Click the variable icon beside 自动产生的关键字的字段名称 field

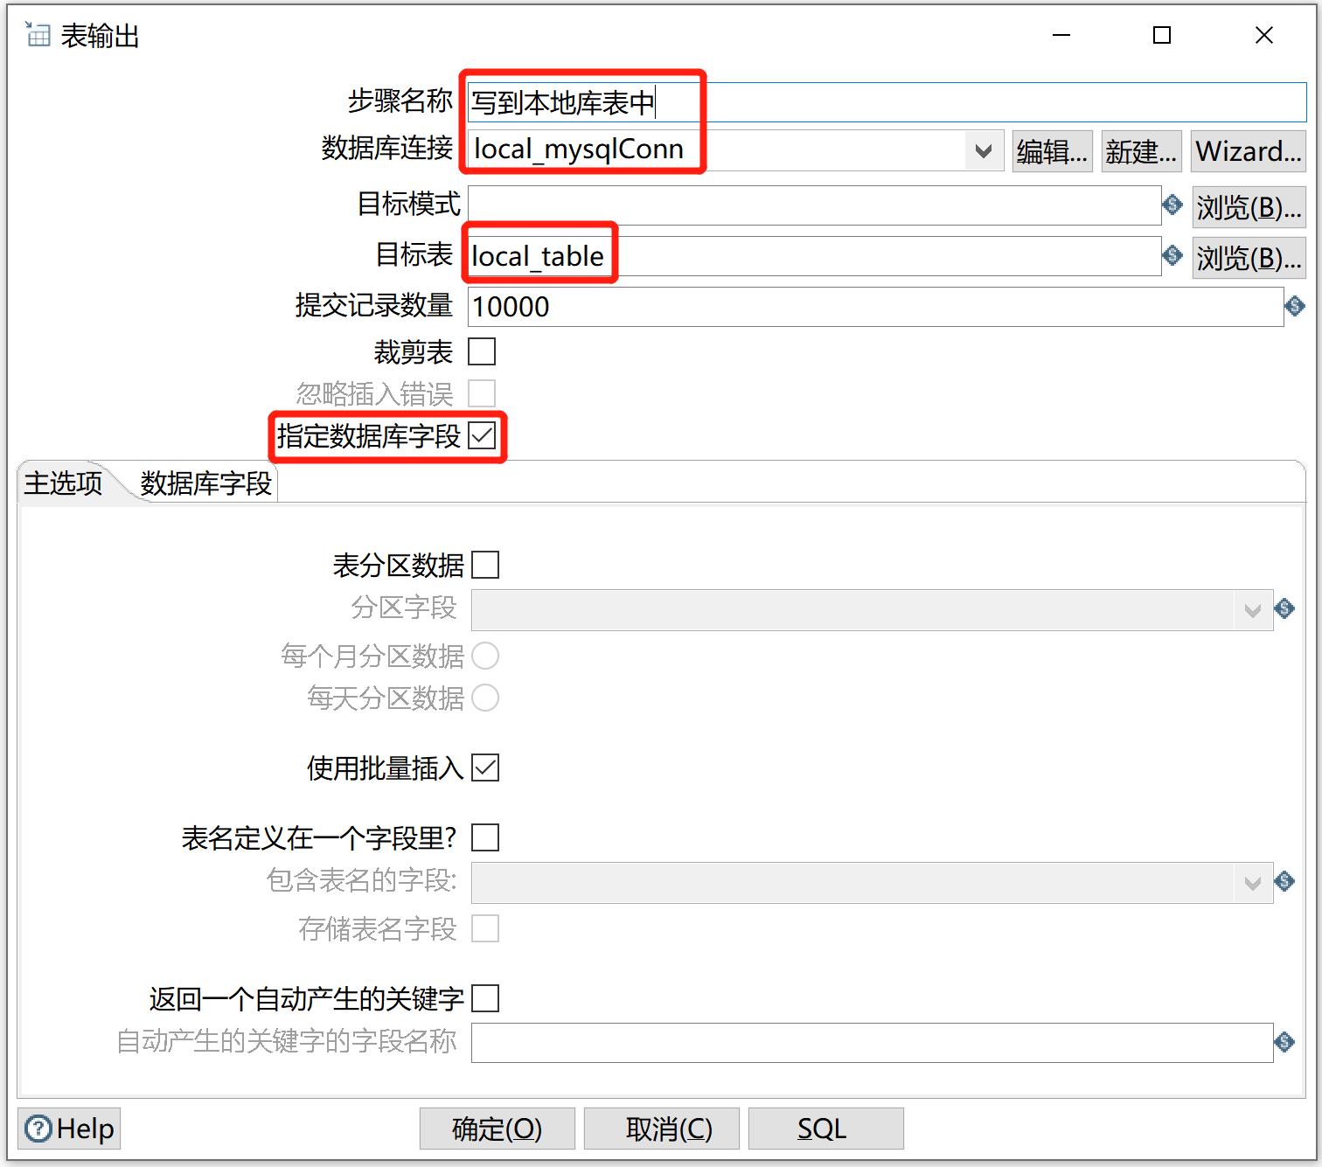click(x=1284, y=1042)
